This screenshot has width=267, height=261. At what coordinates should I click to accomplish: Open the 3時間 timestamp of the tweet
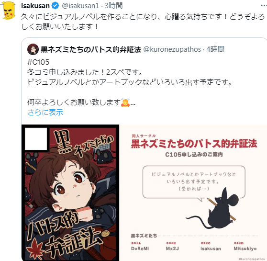tap(114, 6)
